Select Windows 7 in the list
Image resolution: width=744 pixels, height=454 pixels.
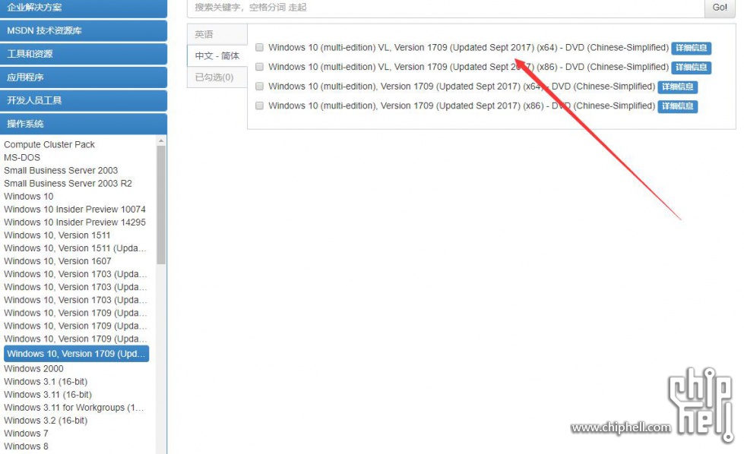(x=26, y=434)
